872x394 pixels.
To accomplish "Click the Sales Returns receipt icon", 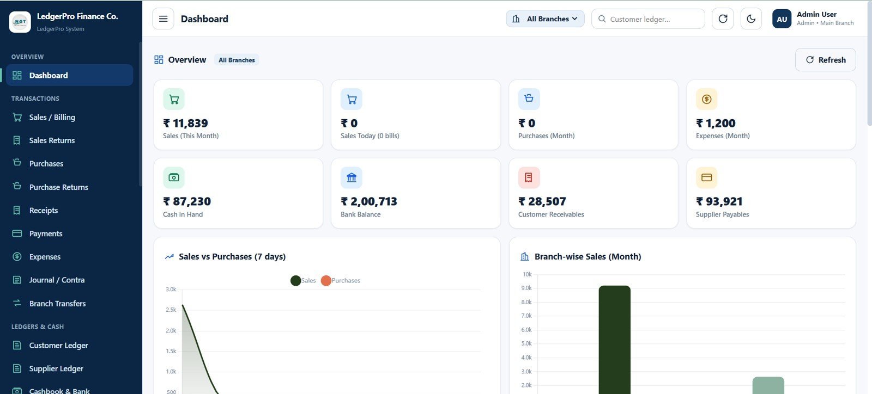I will (x=17, y=140).
